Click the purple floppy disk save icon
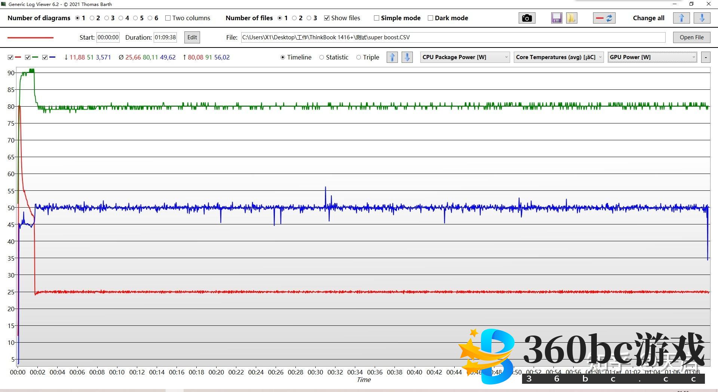The image size is (718, 392). pos(556,18)
